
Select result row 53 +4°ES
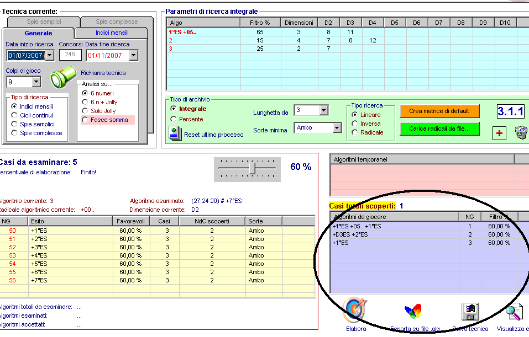(x=157, y=255)
